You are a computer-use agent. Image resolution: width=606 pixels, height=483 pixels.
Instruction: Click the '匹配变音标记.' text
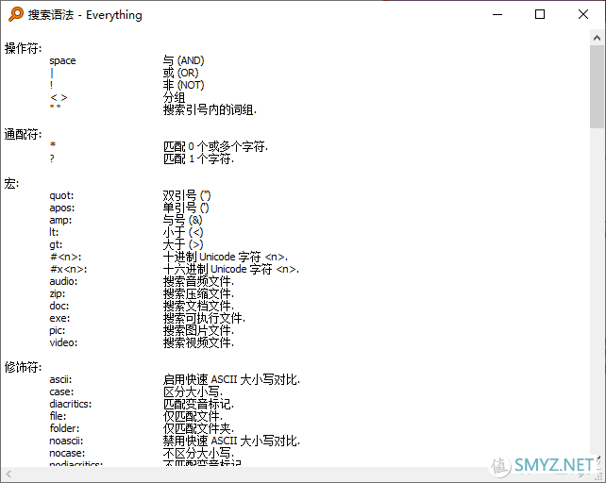pos(198,404)
